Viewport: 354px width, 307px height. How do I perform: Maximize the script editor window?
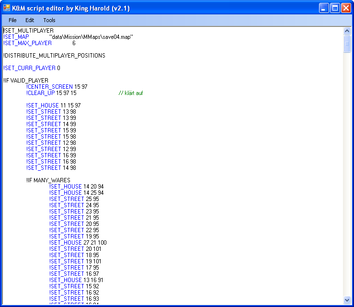pyautogui.click(x=335, y=8)
